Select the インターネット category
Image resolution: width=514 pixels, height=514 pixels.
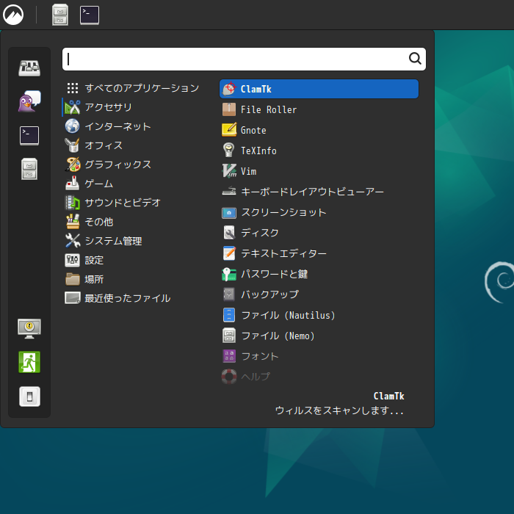117,126
